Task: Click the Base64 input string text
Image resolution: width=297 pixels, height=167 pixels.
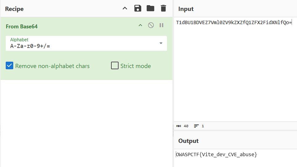Action: point(234,22)
